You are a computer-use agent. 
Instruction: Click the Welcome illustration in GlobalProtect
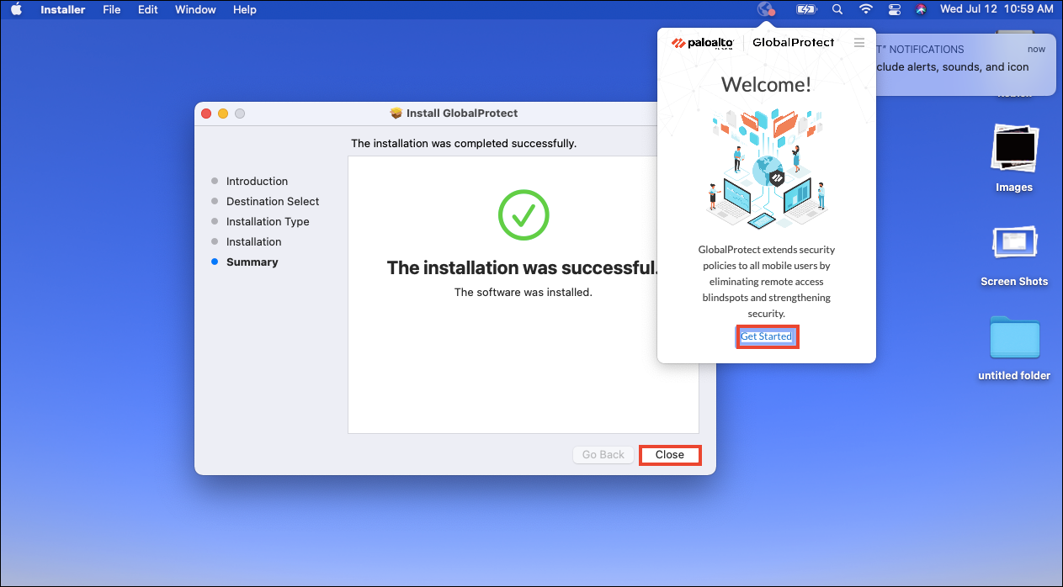pyautogui.click(x=767, y=169)
